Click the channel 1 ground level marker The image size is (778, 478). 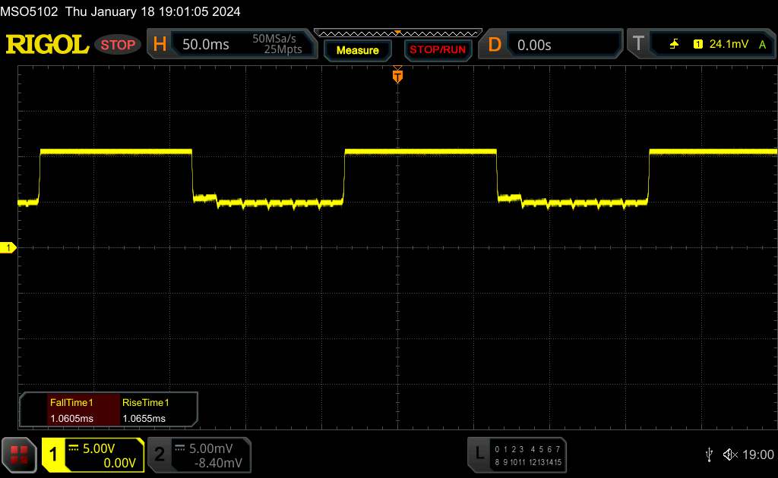[8, 247]
